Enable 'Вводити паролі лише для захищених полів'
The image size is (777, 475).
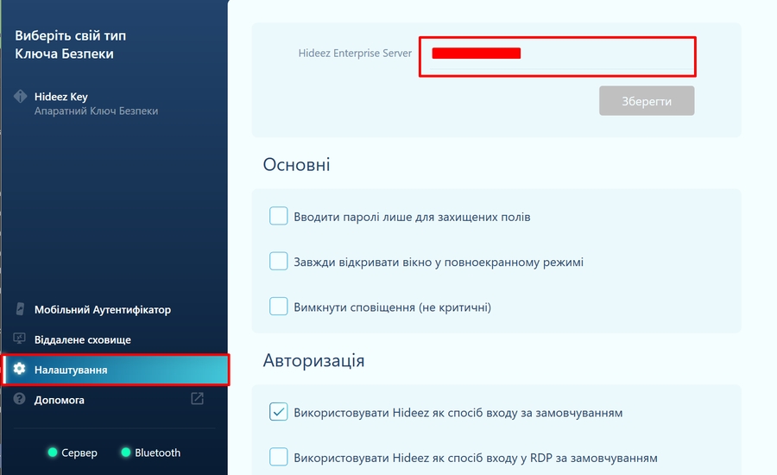click(278, 216)
